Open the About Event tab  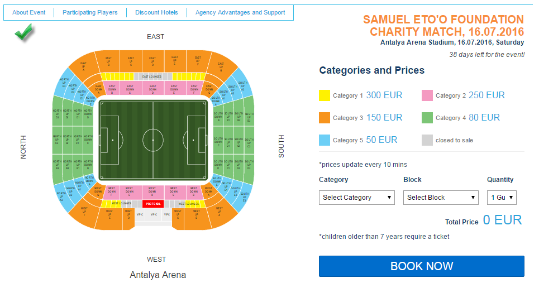(29, 12)
